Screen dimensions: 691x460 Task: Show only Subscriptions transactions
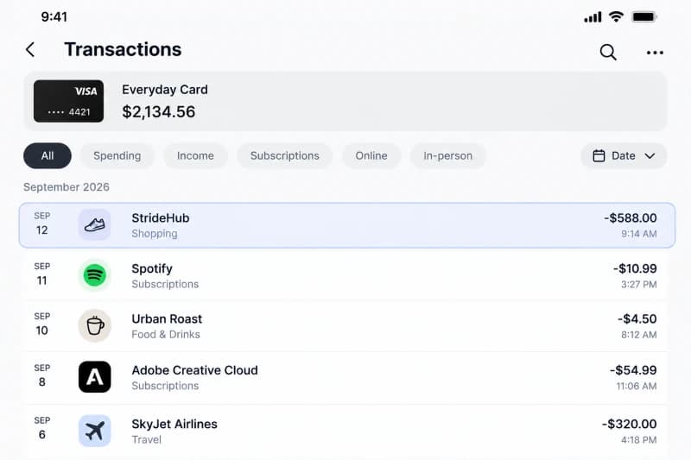click(285, 156)
